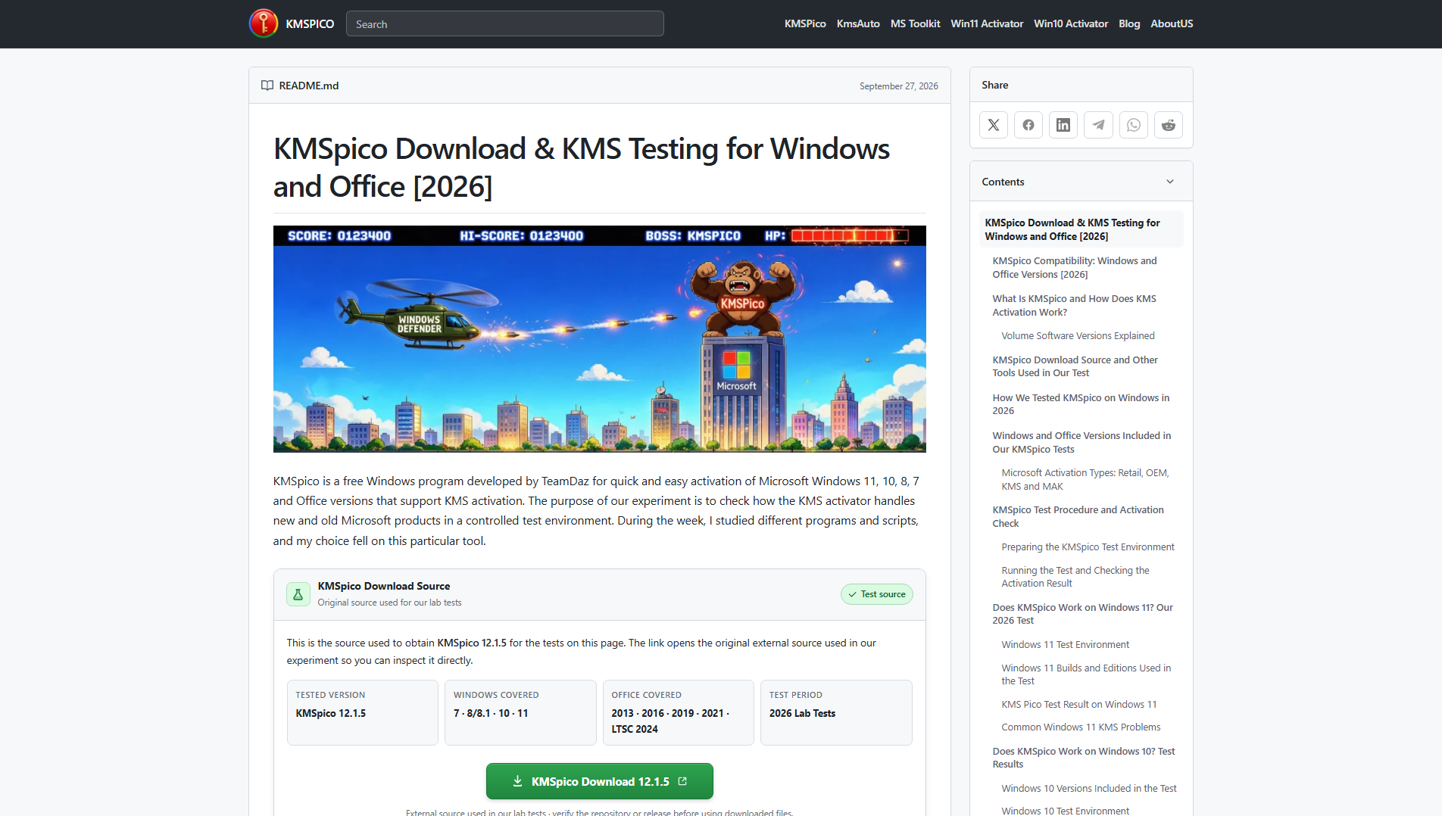The width and height of the screenshot is (1442, 816).
Task: Open Windows 11 Test Environment entry
Action: tap(1065, 644)
